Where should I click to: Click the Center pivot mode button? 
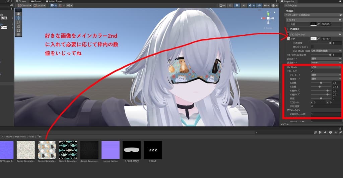(25, 6)
